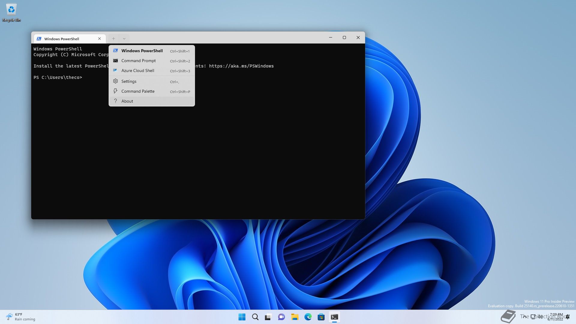576x324 pixels.
Task: Click the taskbar Search icon
Action: click(255, 317)
